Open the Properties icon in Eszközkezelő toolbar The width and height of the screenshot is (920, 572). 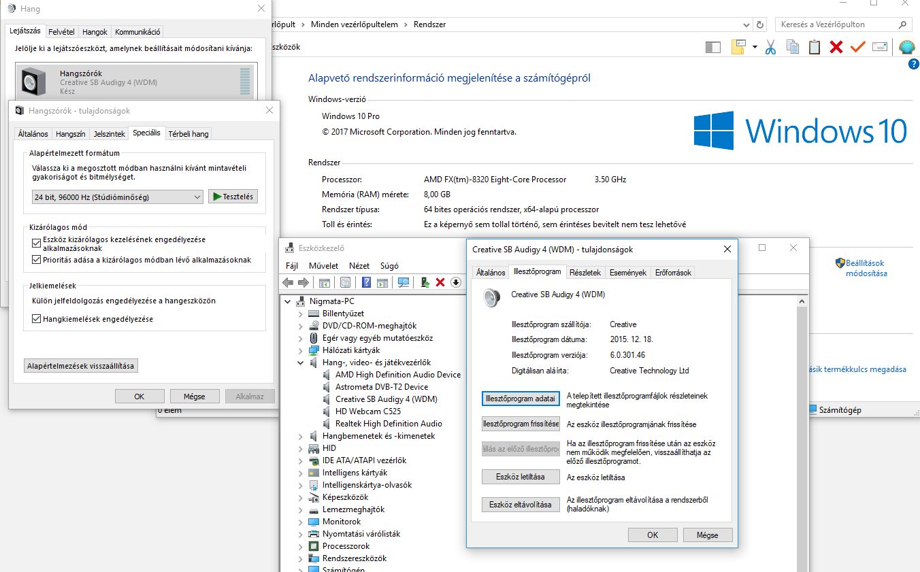coord(345,282)
